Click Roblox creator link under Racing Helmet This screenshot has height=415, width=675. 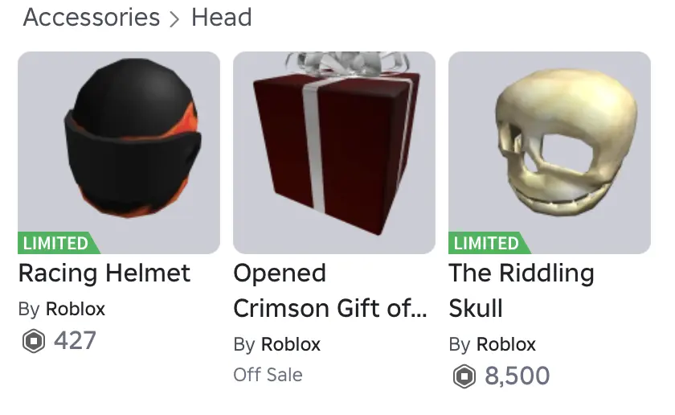tap(76, 309)
